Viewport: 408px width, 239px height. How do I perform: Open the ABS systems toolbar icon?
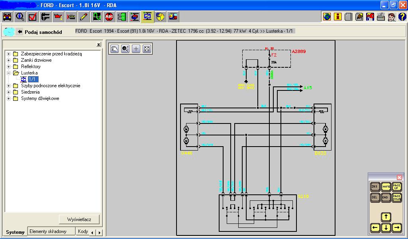click(x=109, y=17)
